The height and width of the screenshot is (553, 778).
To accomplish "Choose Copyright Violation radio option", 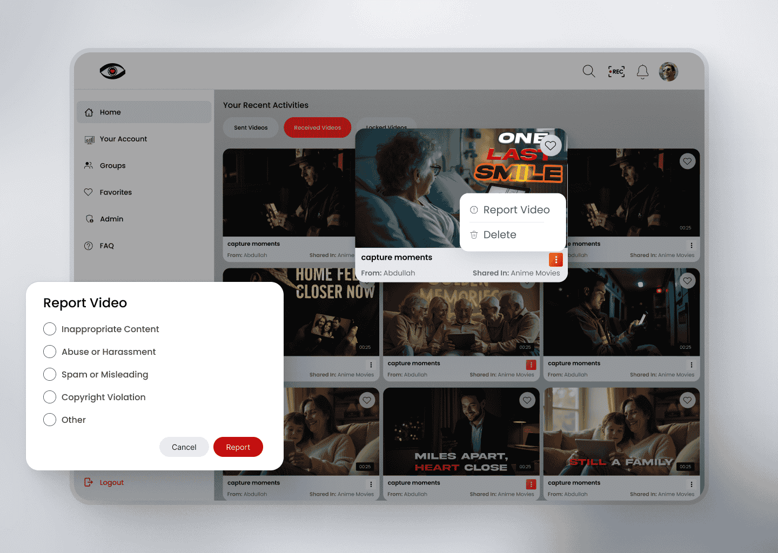I will (x=50, y=397).
